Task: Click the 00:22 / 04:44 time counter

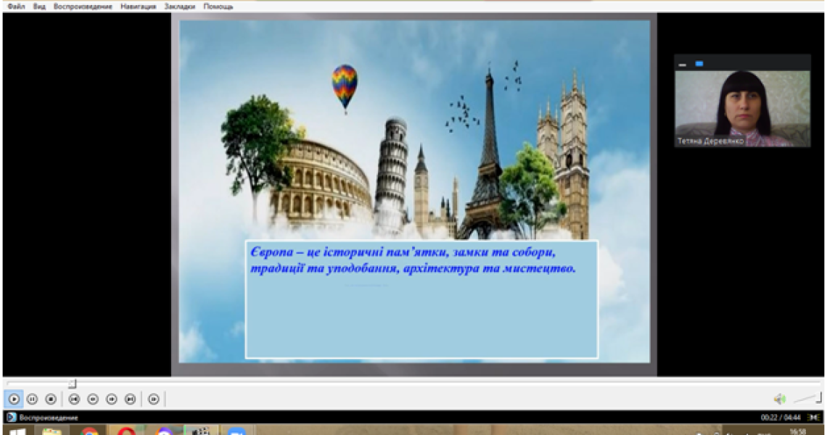Action: 781,418
